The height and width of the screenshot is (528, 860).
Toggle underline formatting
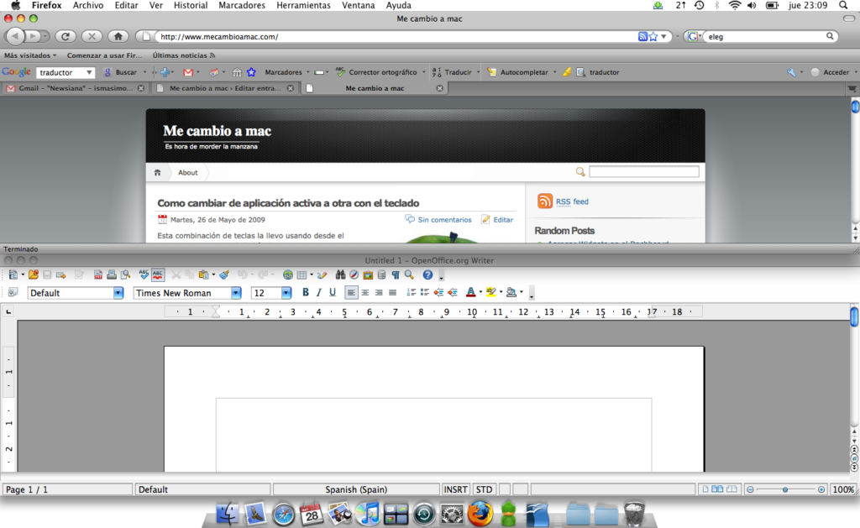[333, 293]
